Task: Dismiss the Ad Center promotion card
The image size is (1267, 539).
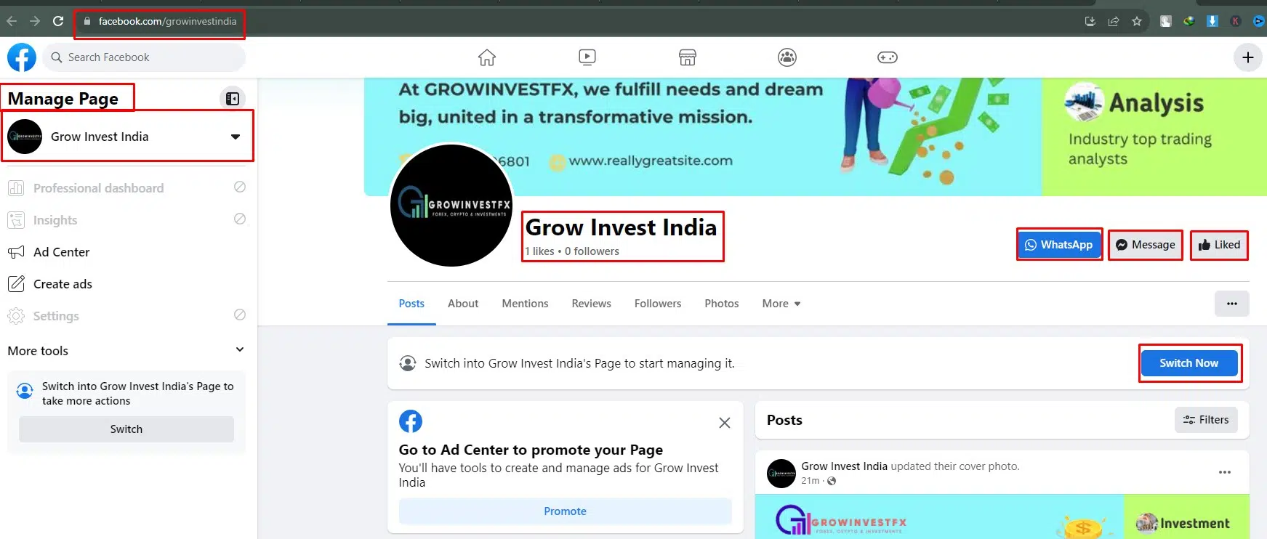Action: click(725, 423)
